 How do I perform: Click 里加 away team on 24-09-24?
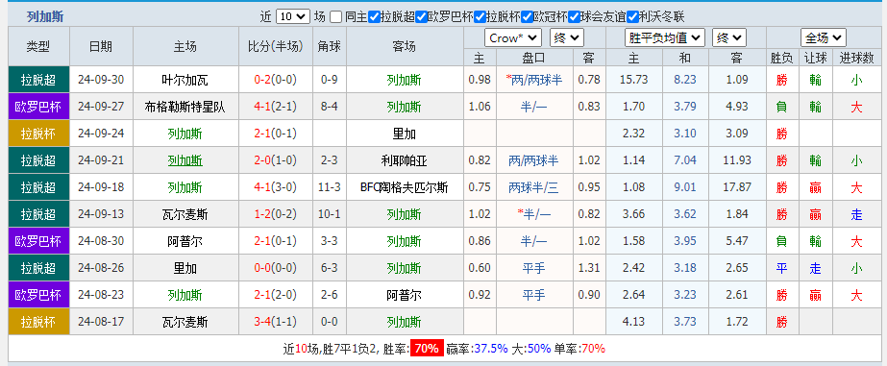[x=404, y=134]
